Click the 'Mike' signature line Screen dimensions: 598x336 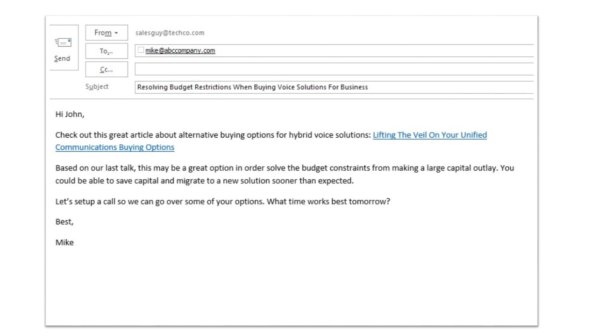pos(64,242)
